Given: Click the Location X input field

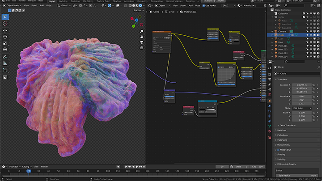Looking at the screenshot, I should (x=302, y=85).
